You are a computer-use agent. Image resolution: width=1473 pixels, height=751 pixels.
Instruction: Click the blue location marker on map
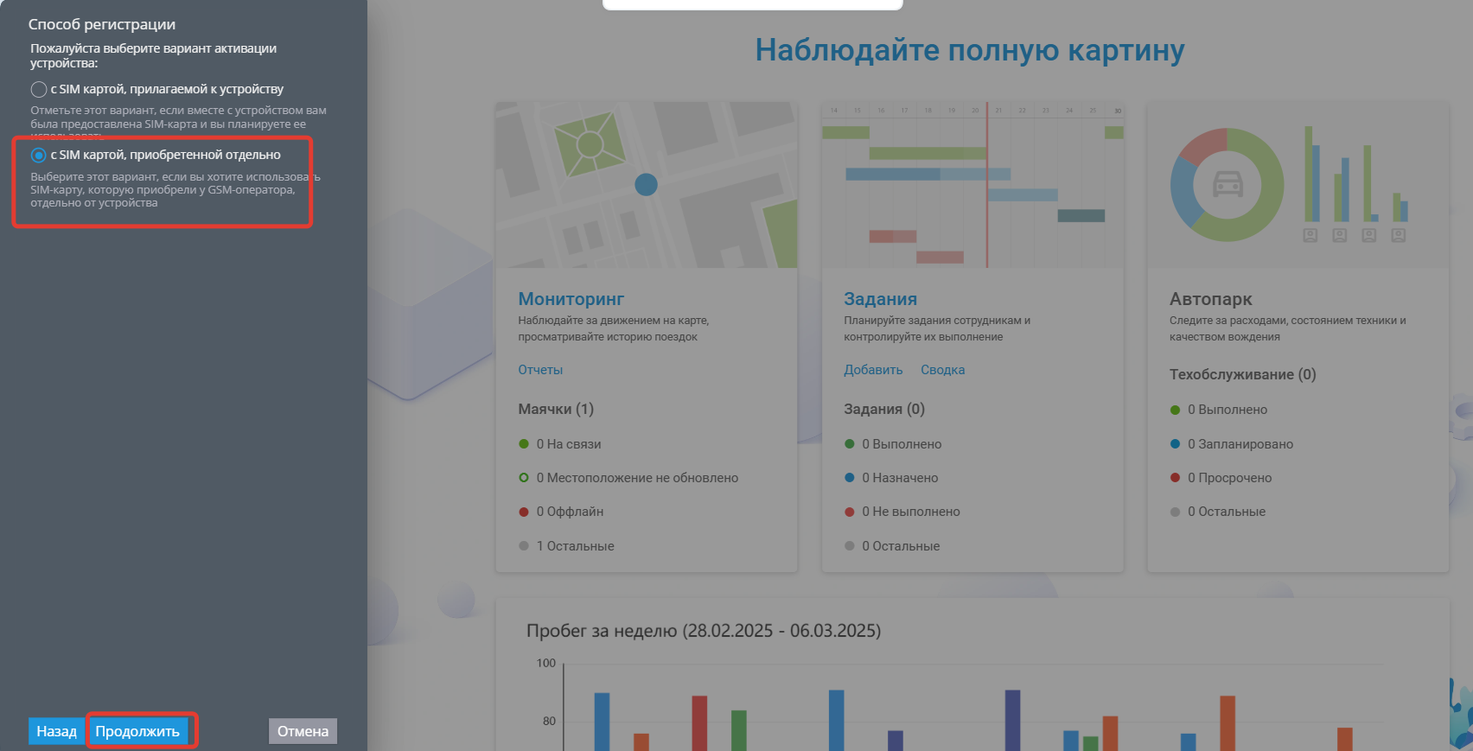[646, 184]
